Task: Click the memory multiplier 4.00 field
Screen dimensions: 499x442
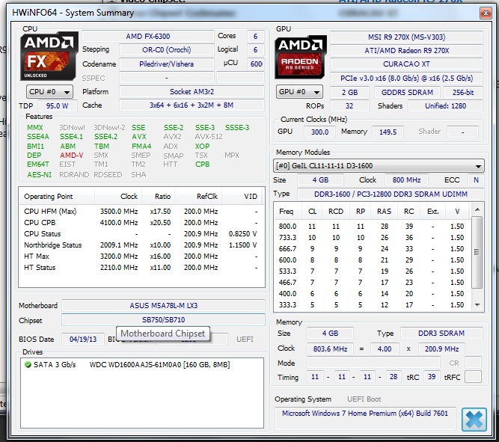Action: point(385,349)
